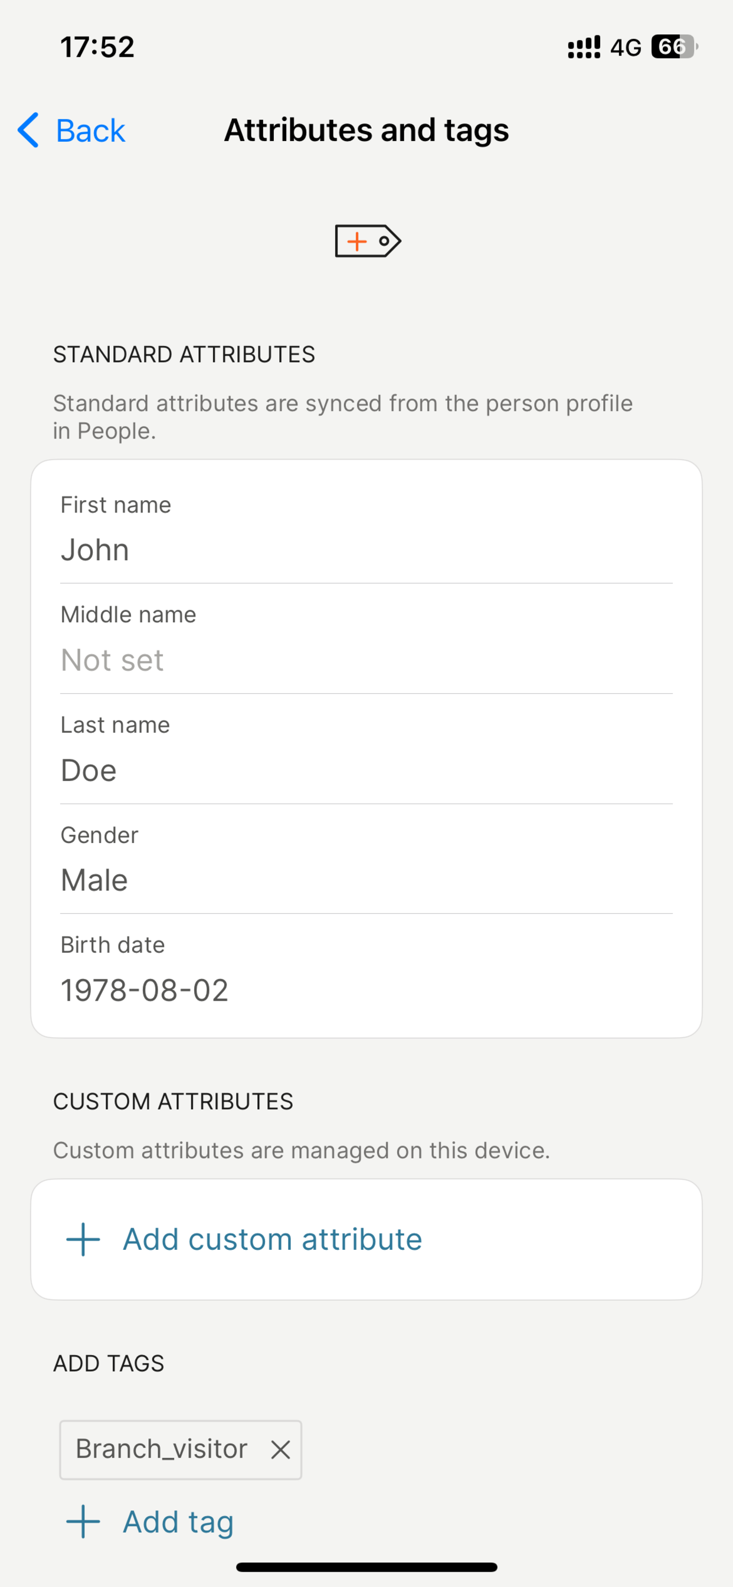Tap the battery indicator in status bar
The height and width of the screenshot is (1587, 733).
click(675, 47)
